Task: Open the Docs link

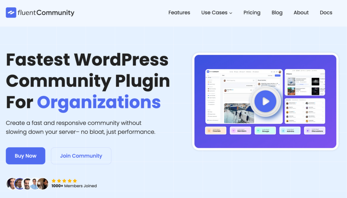Action: tap(326, 13)
